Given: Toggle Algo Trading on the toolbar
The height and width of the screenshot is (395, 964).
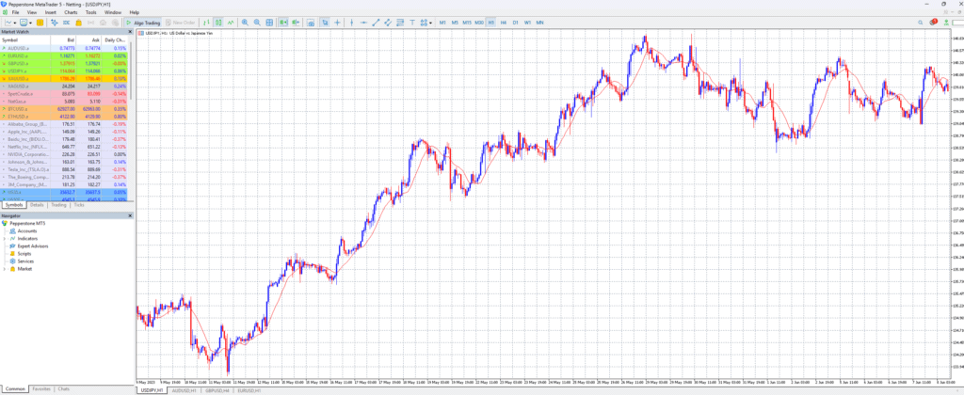Looking at the screenshot, I should click(x=143, y=23).
